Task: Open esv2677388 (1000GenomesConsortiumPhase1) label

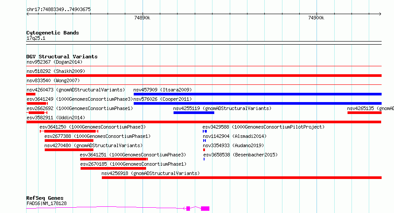Action: tap(97, 136)
